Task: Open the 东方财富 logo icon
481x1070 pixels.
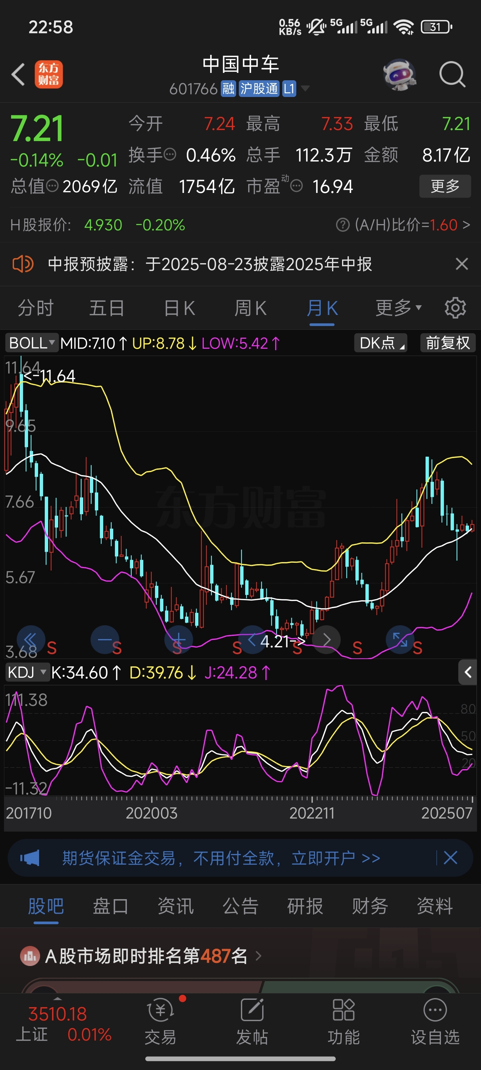Action: (x=49, y=74)
